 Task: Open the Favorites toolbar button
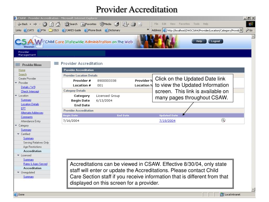pyautogui.click(x=89, y=24)
